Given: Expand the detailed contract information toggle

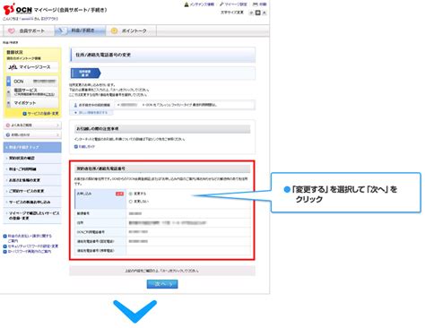Looking at the screenshot, I should 91,113.
